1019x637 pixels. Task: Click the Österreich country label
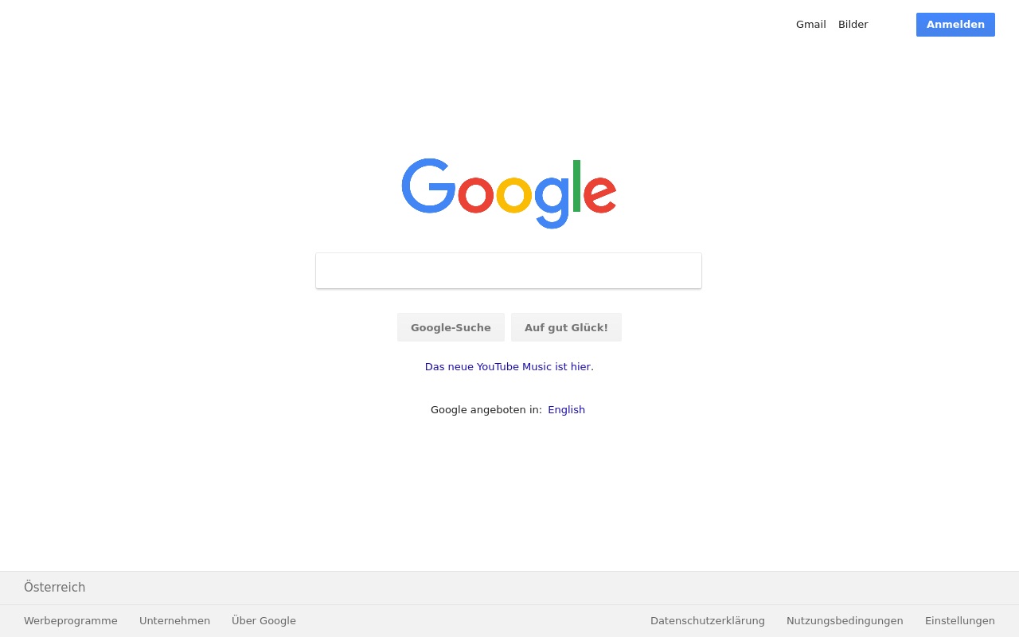tap(54, 588)
